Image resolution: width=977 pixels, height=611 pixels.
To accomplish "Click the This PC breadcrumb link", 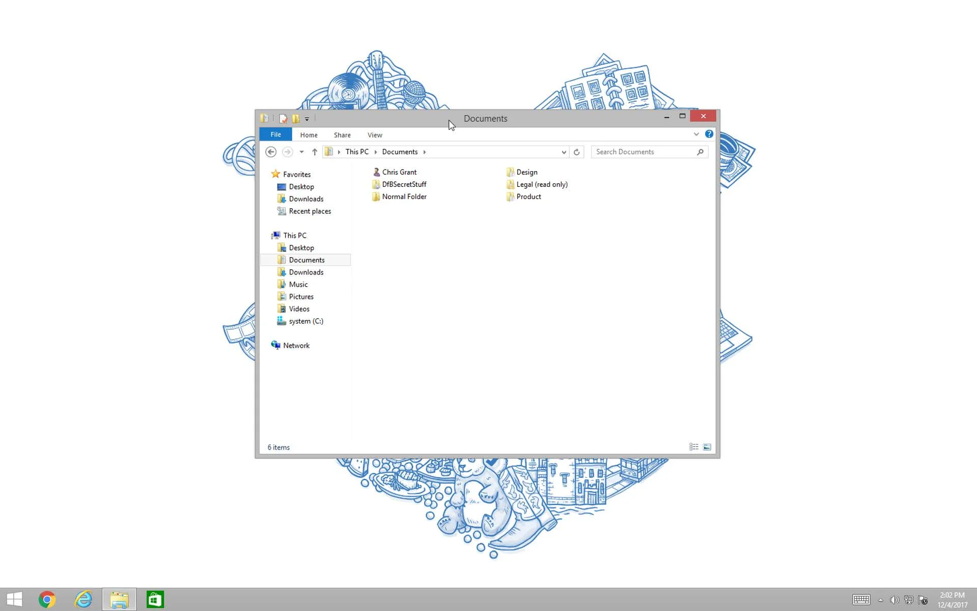I will pyautogui.click(x=357, y=152).
